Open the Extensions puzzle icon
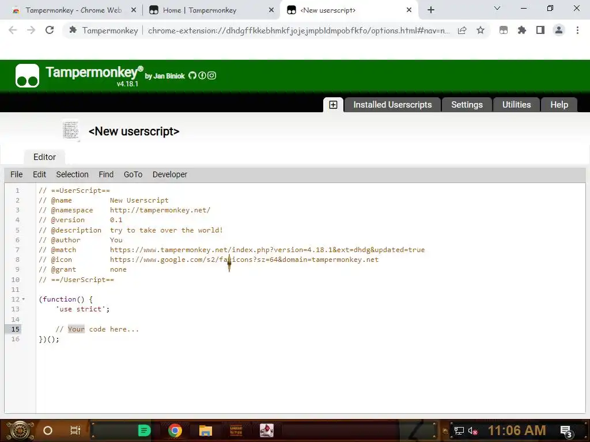590x442 pixels. (x=522, y=31)
